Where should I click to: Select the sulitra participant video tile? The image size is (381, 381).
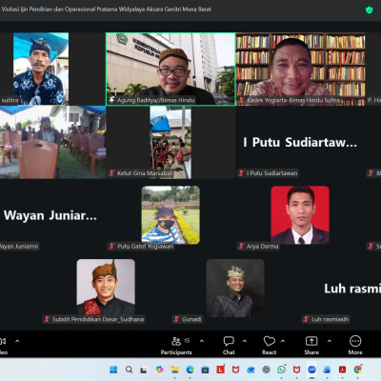pyautogui.click(x=41, y=69)
